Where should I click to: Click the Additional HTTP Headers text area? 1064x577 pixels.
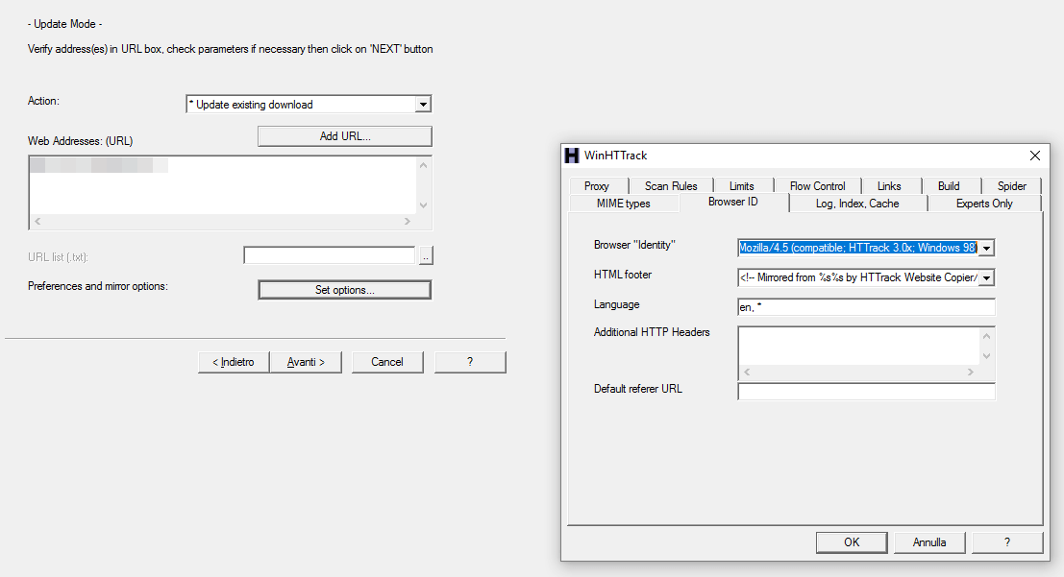pos(859,347)
